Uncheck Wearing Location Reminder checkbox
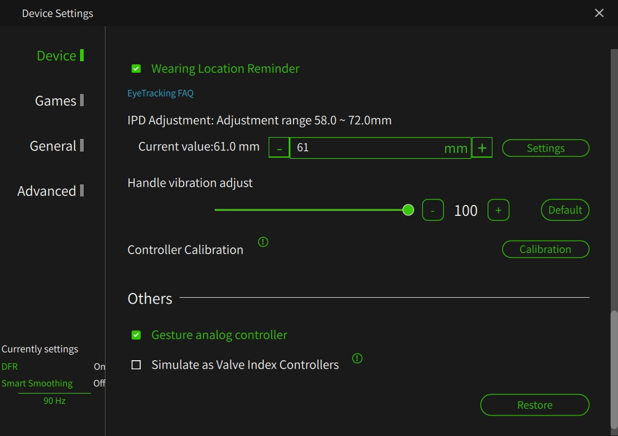 (x=136, y=69)
